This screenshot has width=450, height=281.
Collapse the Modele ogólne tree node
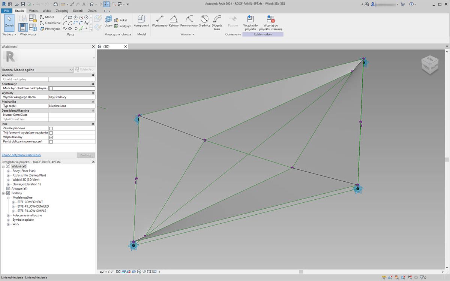pyautogui.click(x=8, y=197)
